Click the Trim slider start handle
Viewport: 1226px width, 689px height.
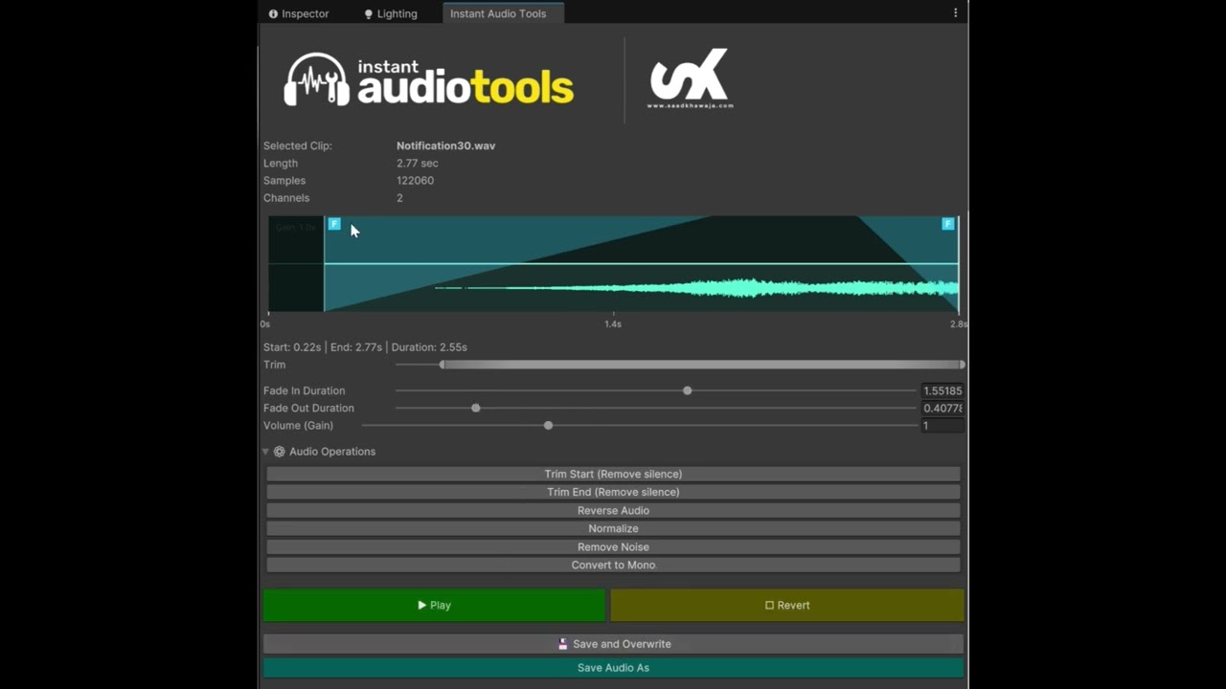click(442, 365)
